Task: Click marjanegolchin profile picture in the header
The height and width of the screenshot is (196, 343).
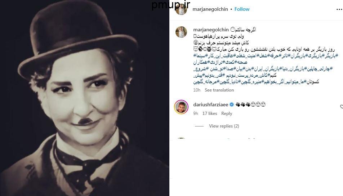Action: pos(181,9)
